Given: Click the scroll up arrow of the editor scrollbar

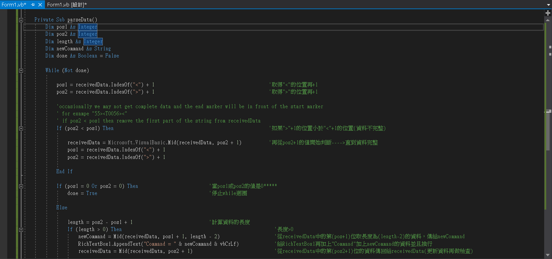Looking at the screenshot, I should click(x=548, y=20).
